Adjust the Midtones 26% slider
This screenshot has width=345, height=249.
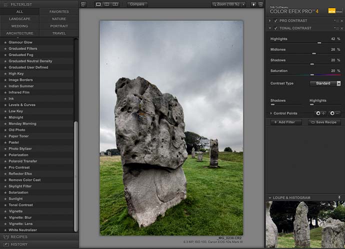314,53
